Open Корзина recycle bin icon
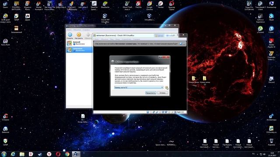 [x=271, y=142]
